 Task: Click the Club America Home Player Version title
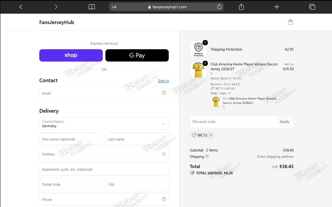point(244,66)
